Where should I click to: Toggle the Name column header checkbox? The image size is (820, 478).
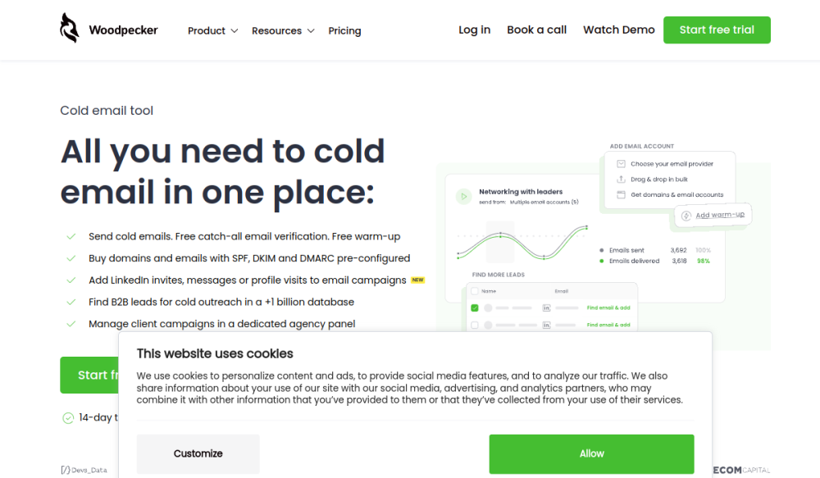click(475, 291)
